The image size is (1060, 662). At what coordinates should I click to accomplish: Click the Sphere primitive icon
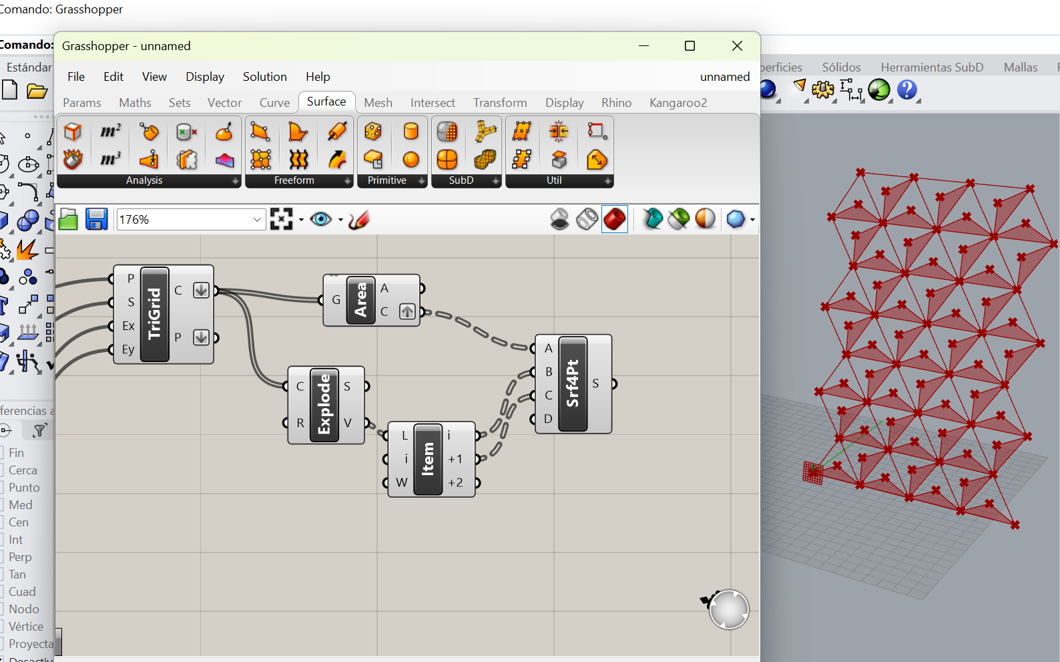[x=411, y=159]
